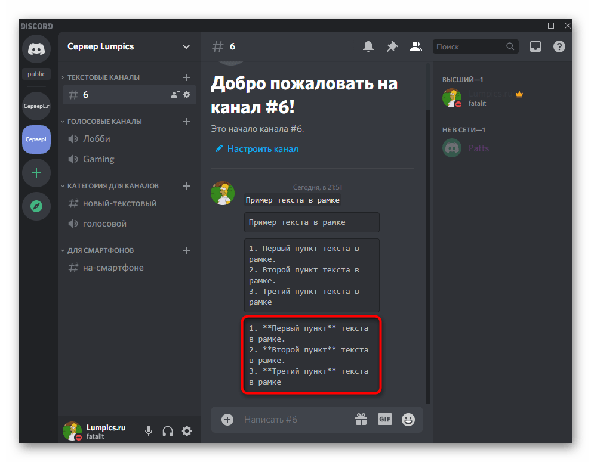
Task: Add a channel in ТЕКСТОВЫЕ КАНАЛЫ
Action: [186, 77]
